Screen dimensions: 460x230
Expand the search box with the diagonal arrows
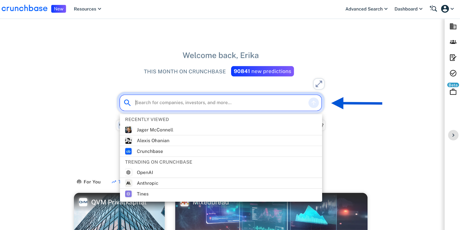(319, 84)
